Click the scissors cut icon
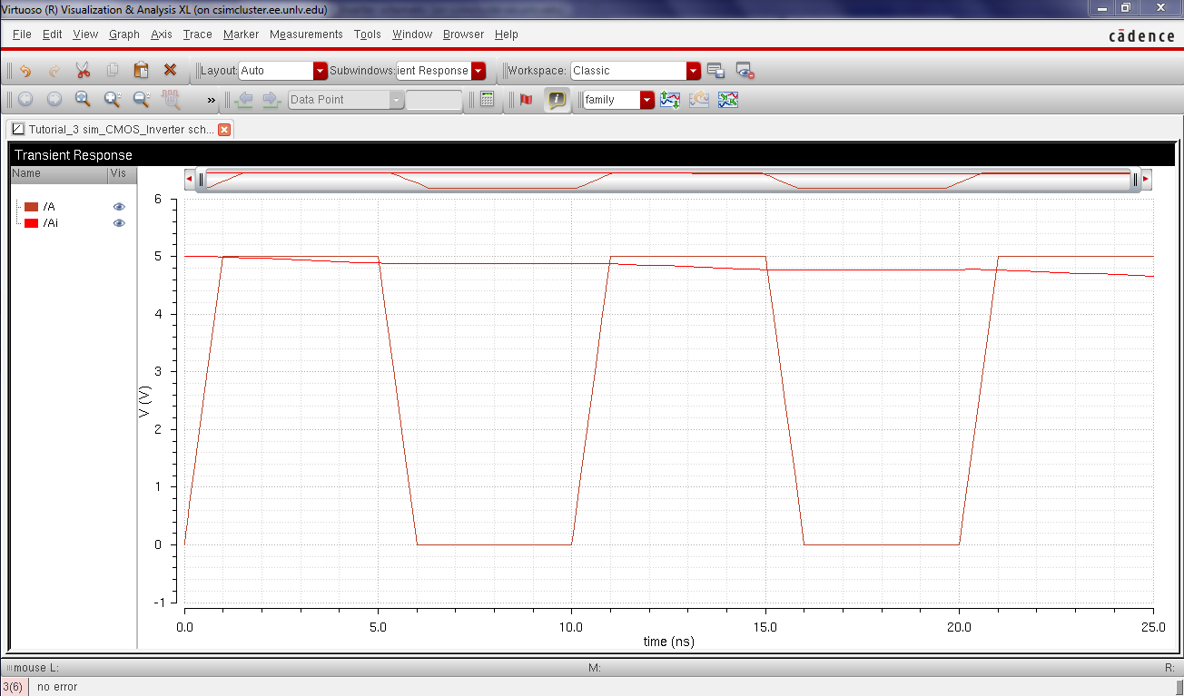Viewport: 1184px width, 696px height. (x=84, y=71)
